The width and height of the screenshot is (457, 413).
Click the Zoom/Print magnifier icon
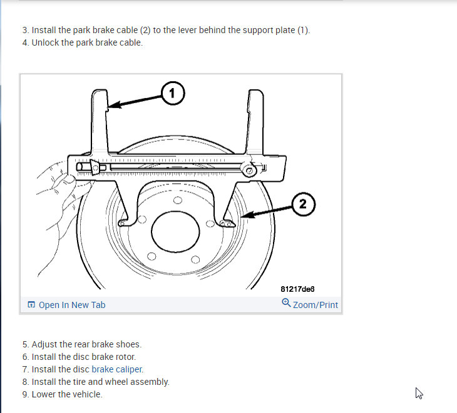(x=286, y=303)
